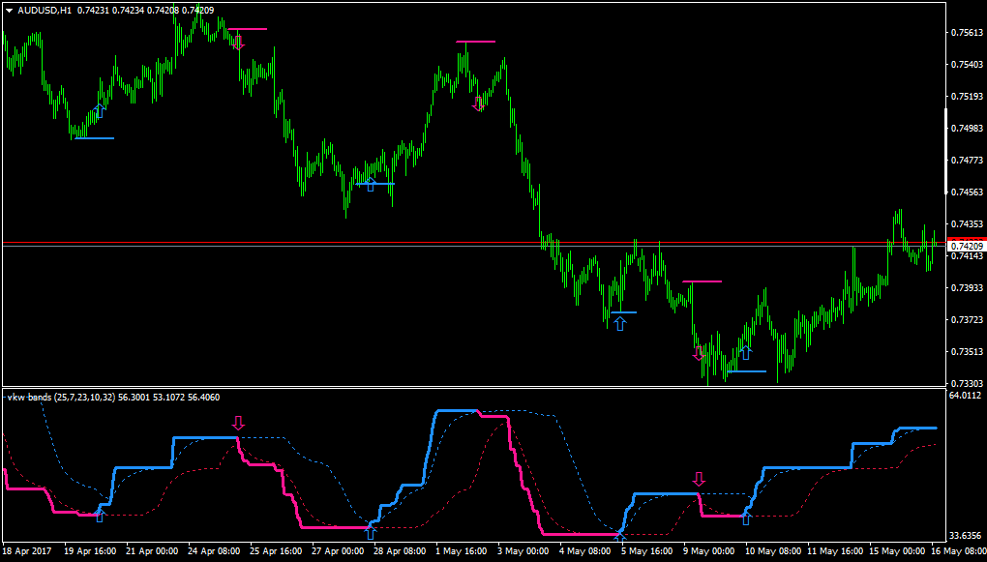Select the magenta down arrow under first pink line
The width and height of the screenshot is (987, 562).
(x=238, y=43)
